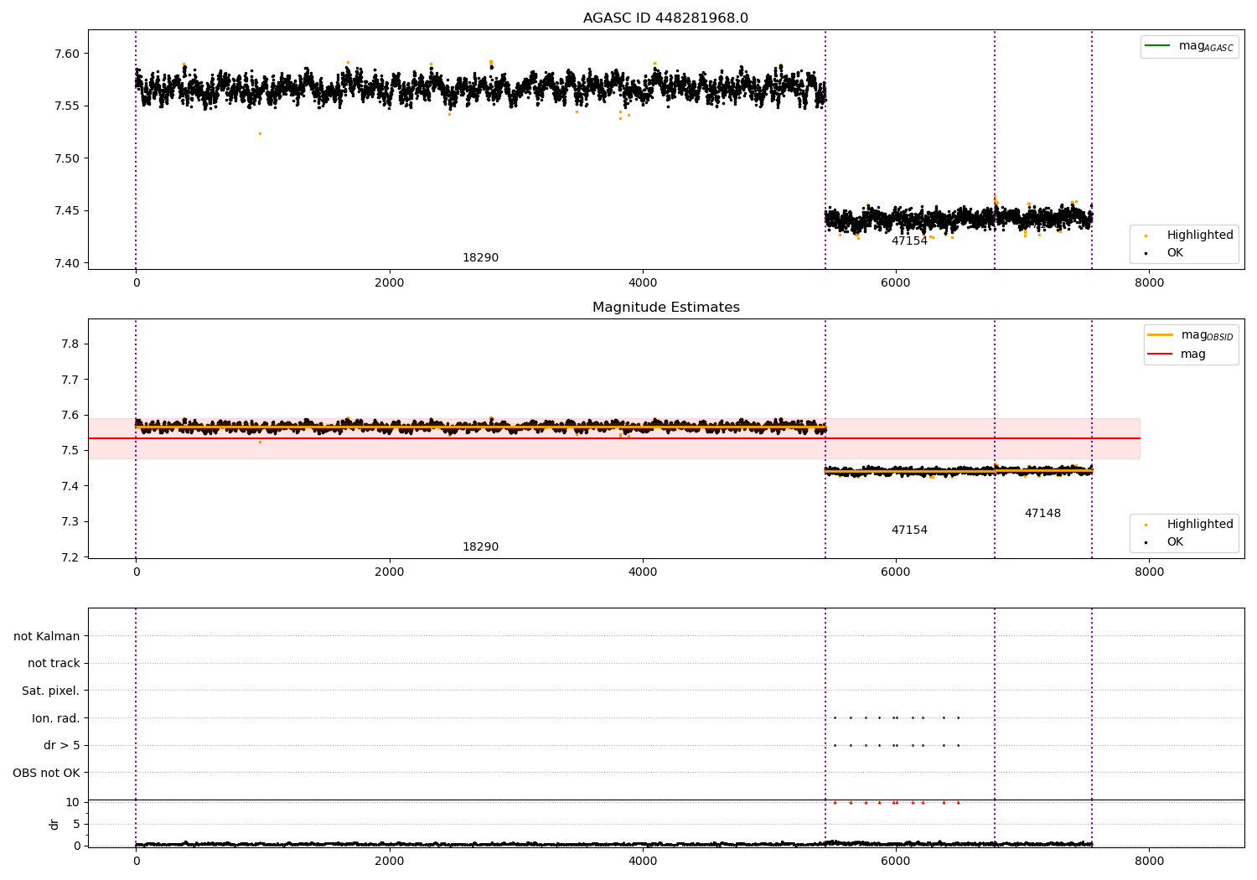Click the 'dr' axis label
Viewport: 1257px width, 880px height.
coord(54,824)
